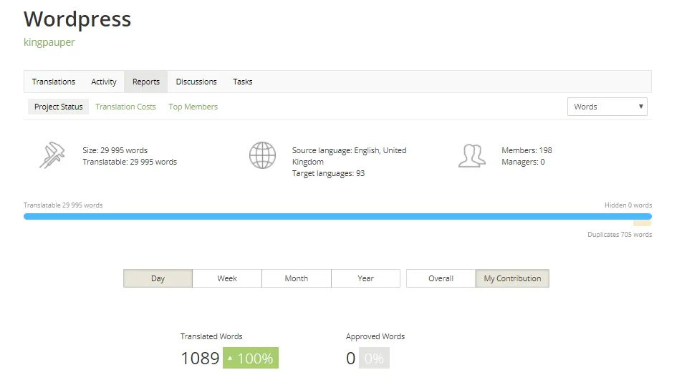The width and height of the screenshot is (692, 390).
Task: Click 'Translatable: 29 995 words' info line
Action: [130, 162]
